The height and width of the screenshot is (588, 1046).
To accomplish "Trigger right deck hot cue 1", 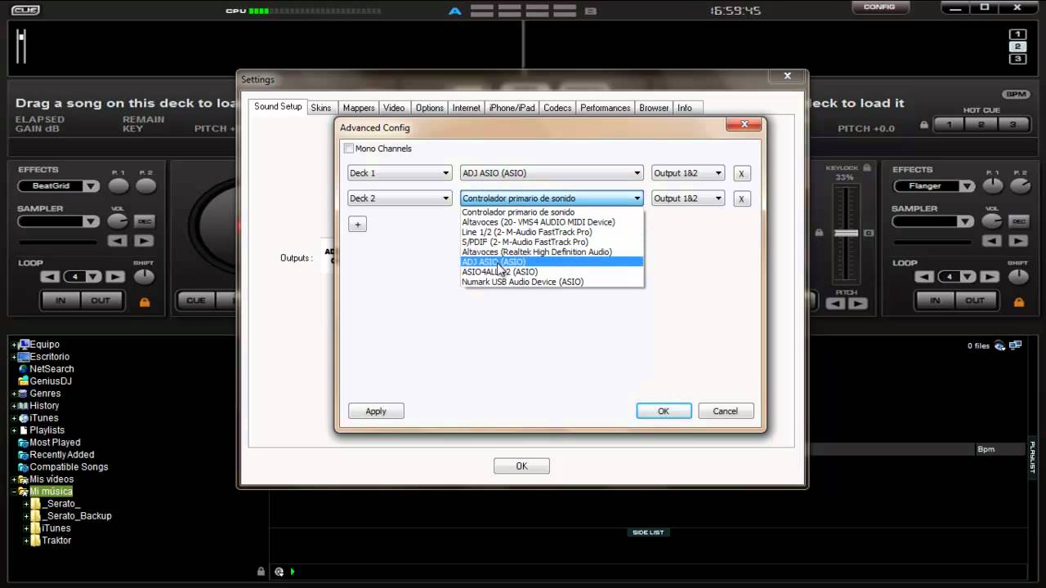I will pos(949,125).
